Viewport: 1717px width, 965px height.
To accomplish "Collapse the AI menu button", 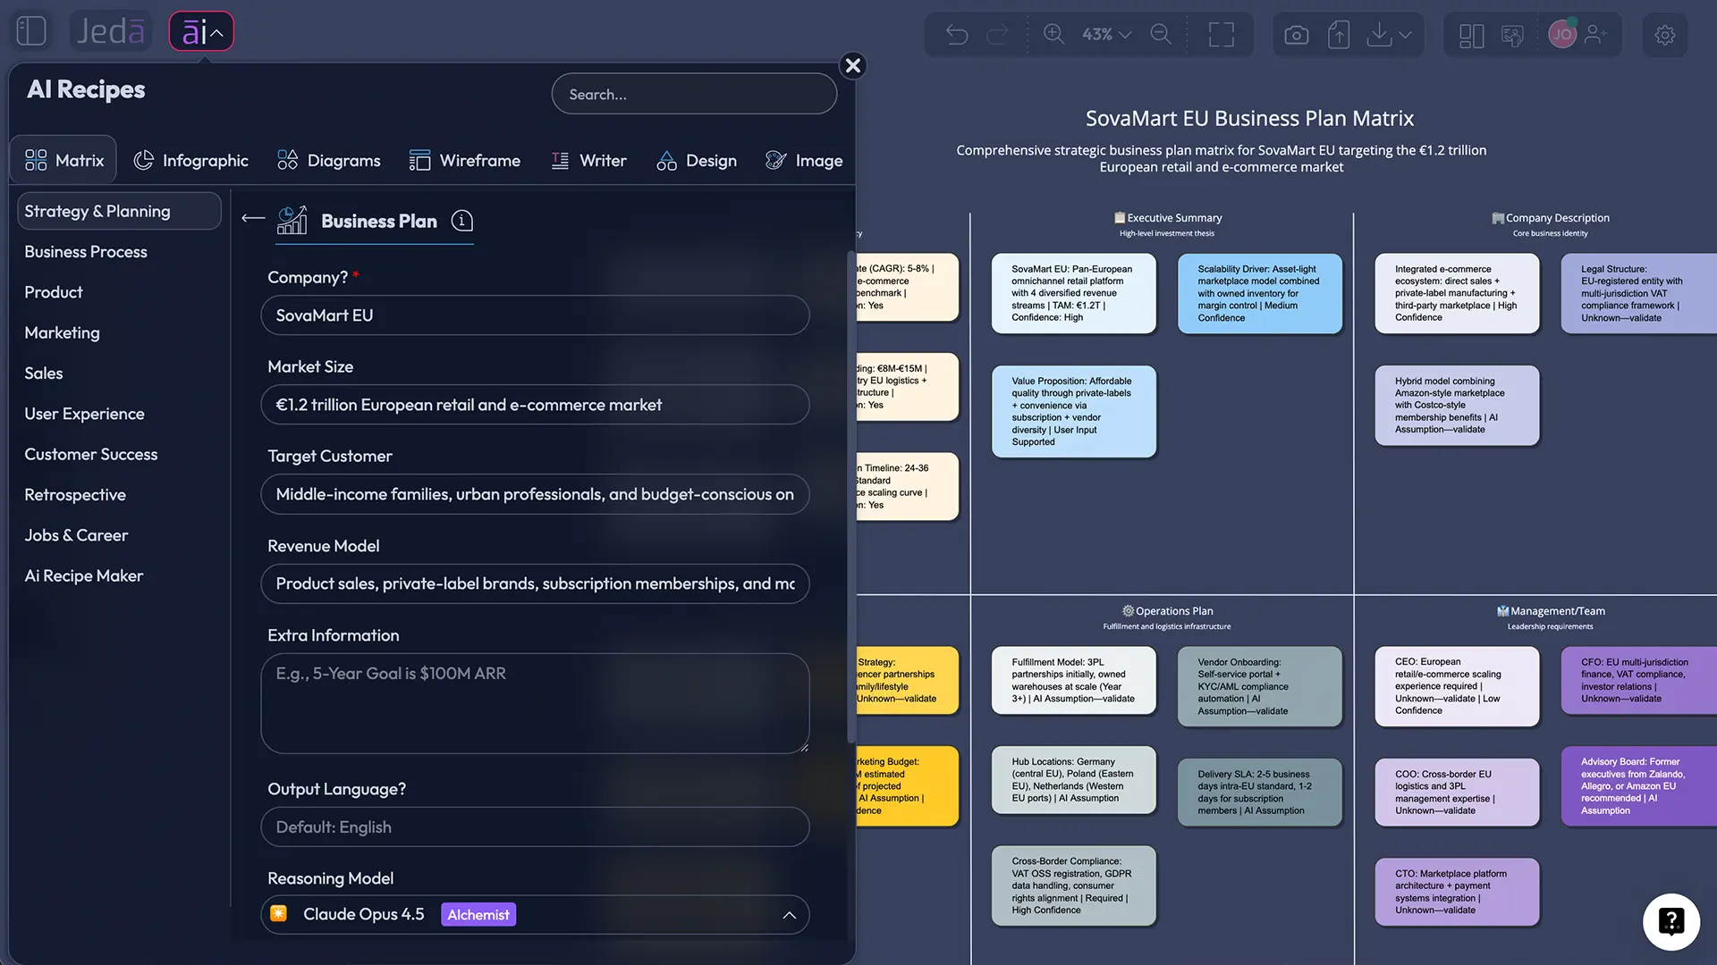I will pos(201,31).
